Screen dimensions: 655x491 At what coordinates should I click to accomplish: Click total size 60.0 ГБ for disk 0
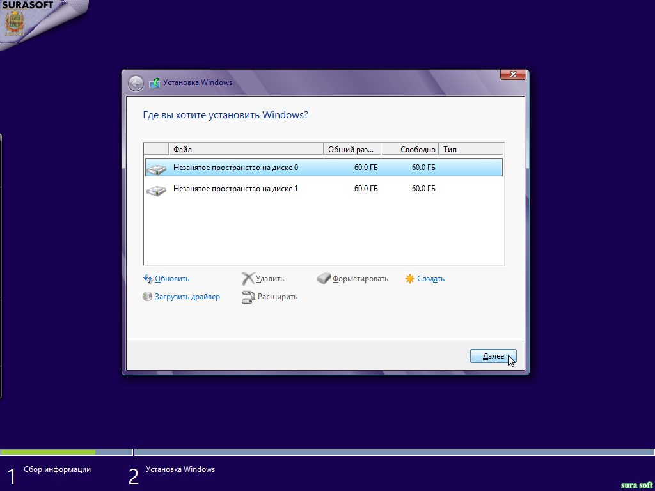tap(366, 168)
